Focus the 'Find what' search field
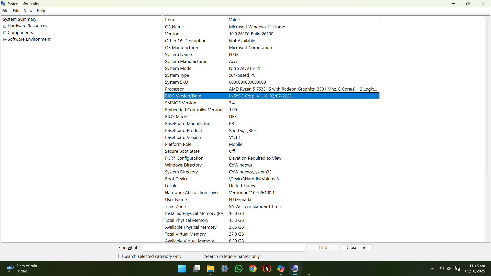This screenshot has height=276, width=491. (224, 248)
